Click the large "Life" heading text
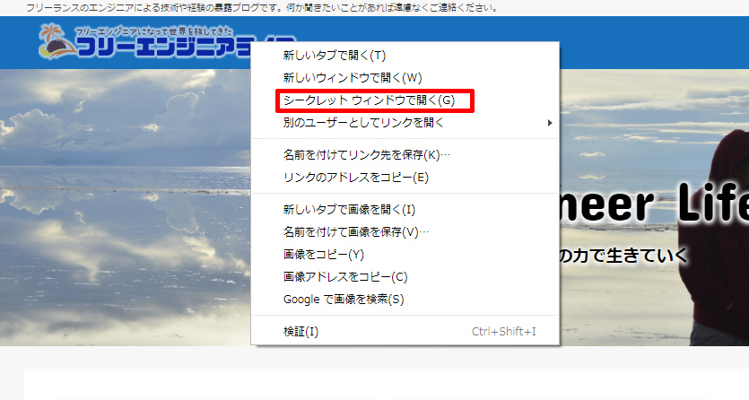The height and width of the screenshot is (400, 749). click(709, 206)
